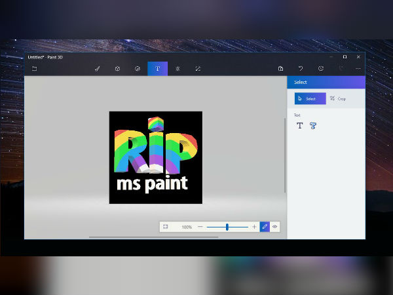Click the zoom out minus button
Viewport: 393px width, 295px height.
point(200,227)
